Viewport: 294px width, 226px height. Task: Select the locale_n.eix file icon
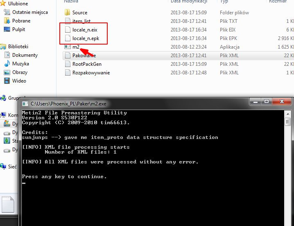tap(68, 29)
